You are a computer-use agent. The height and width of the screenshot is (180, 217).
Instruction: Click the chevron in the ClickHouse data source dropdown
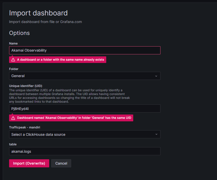click(x=156, y=134)
